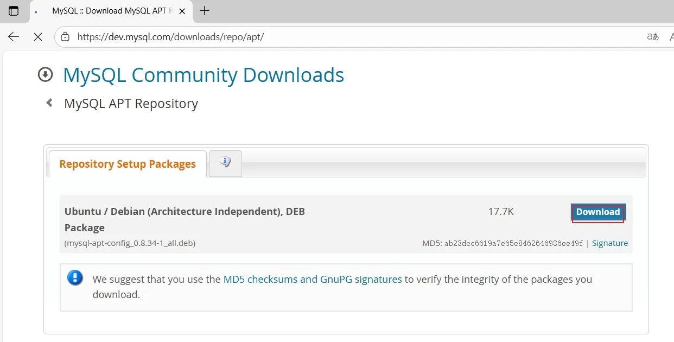Viewport: 674px width, 342px height.
Task: Open the MySQL Community Downloads heading link
Action: (x=204, y=75)
